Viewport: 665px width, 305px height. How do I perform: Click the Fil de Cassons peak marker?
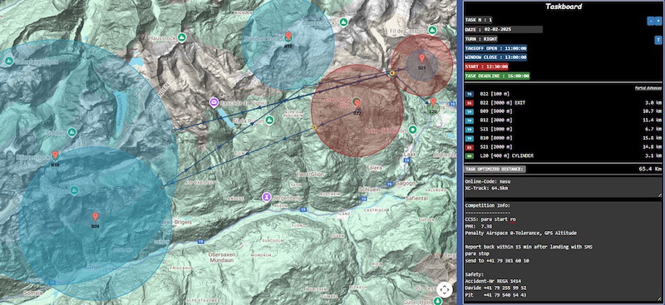432,30
